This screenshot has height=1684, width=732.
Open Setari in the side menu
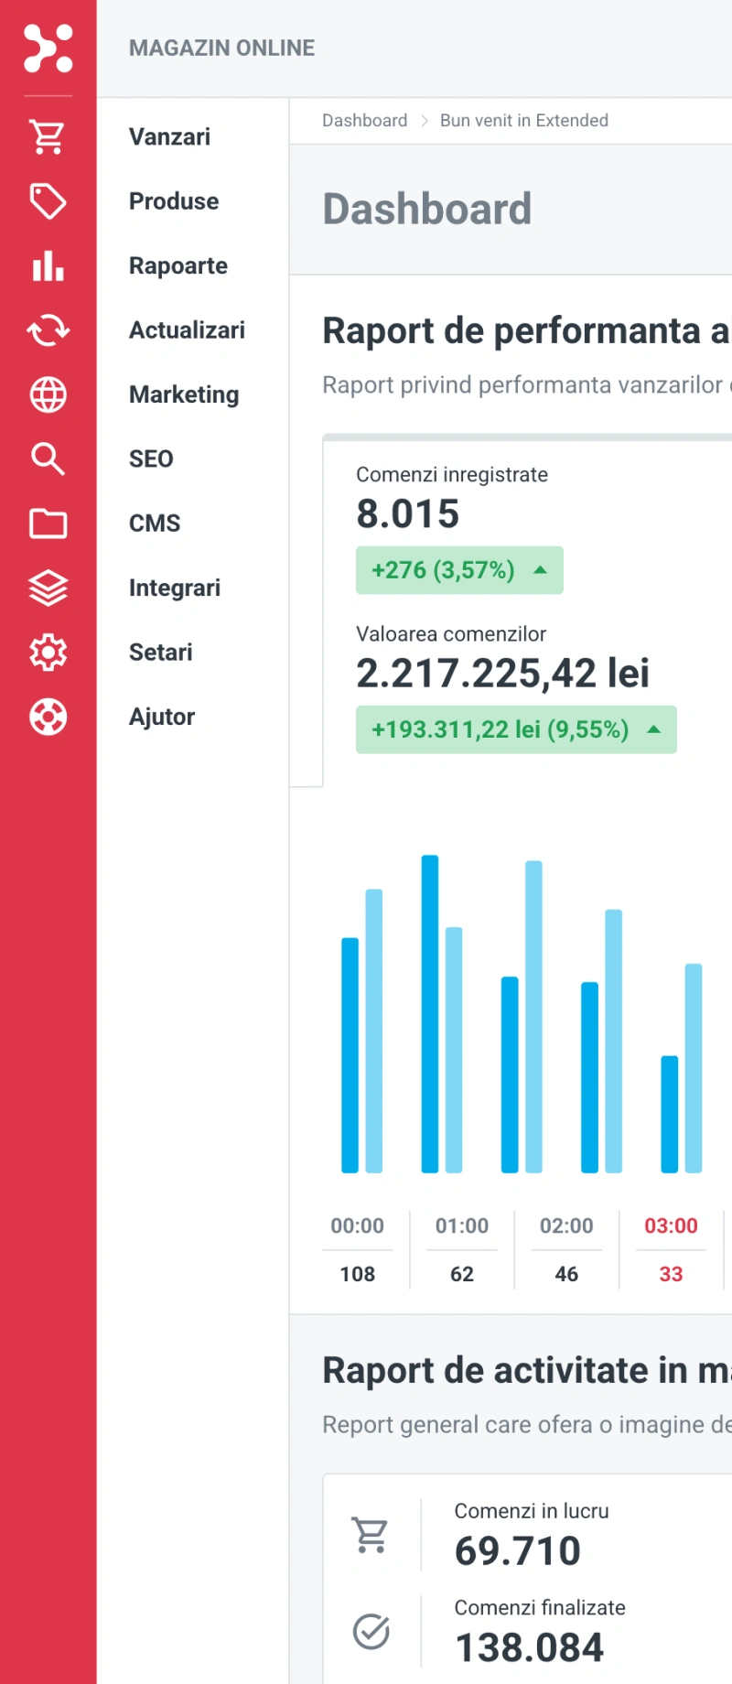[x=161, y=653]
